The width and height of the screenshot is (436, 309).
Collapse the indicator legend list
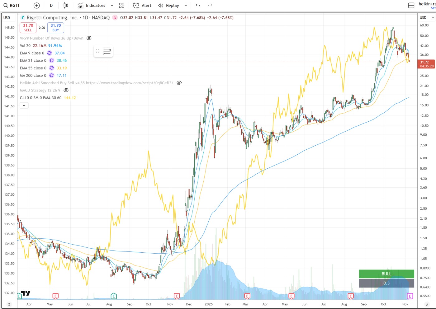click(x=24, y=105)
